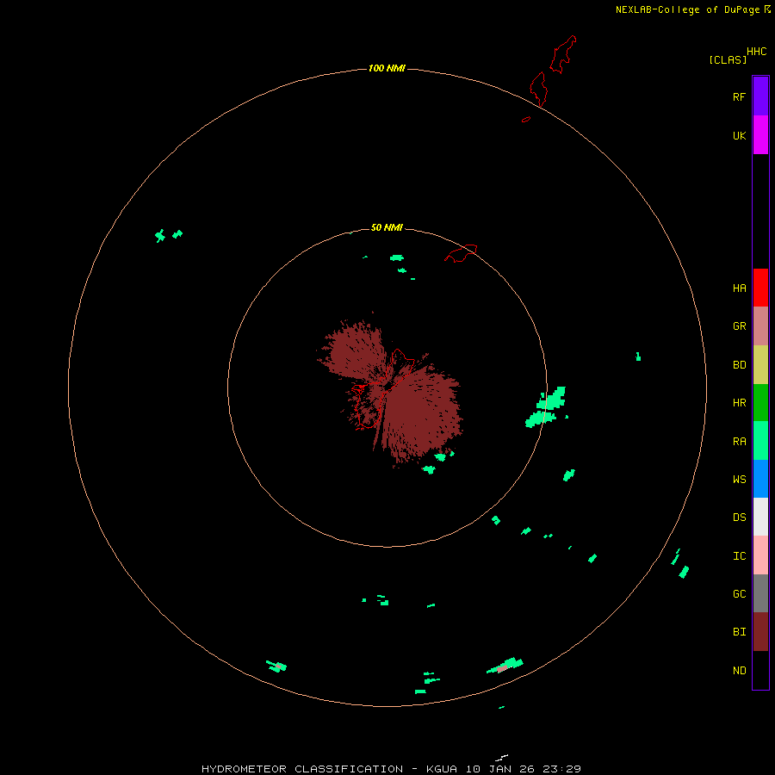The image size is (775, 775).
Task: Click the DS white legend swatch
Action: point(760,517)
